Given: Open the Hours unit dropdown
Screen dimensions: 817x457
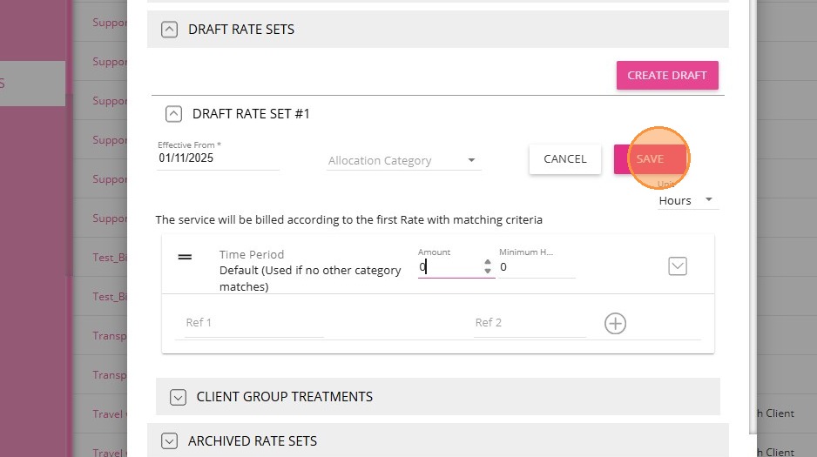Looking at the screenshot, I should click(686, 200).
